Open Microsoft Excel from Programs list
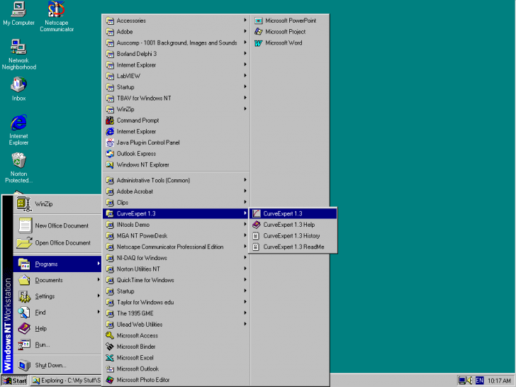The image size is (516, 387). click(x=135, y=358)
